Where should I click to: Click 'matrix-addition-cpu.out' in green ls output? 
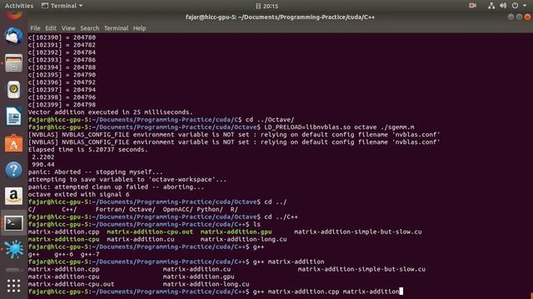click(x=150, y=232)
